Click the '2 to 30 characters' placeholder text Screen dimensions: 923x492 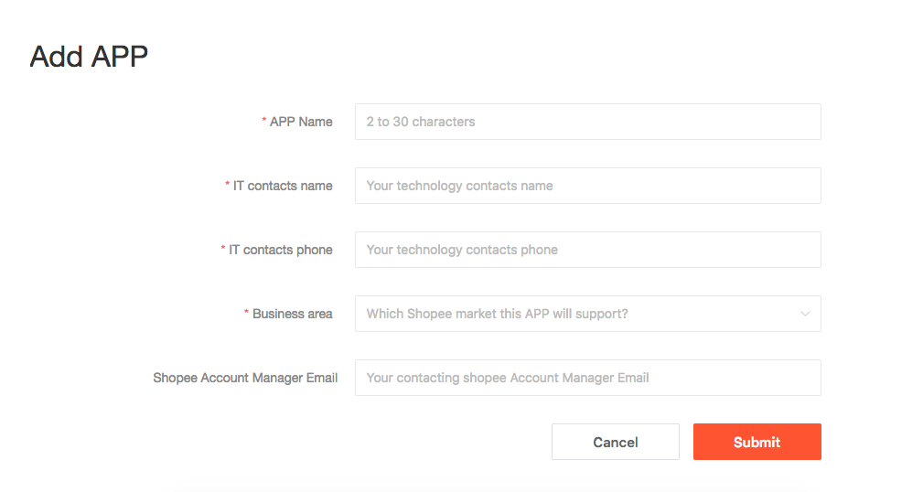(x=420, y=122)
